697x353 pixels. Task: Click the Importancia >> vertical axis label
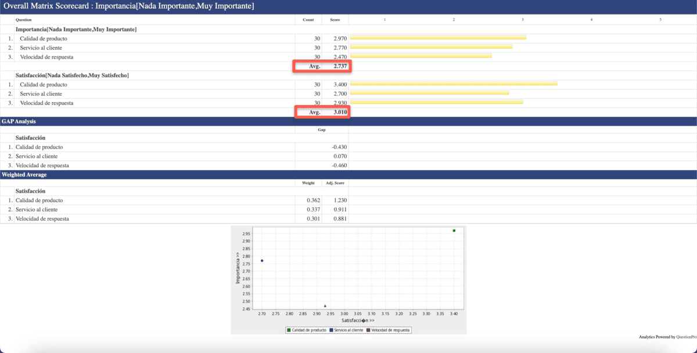pyautogui.click(x=238, y=269)
